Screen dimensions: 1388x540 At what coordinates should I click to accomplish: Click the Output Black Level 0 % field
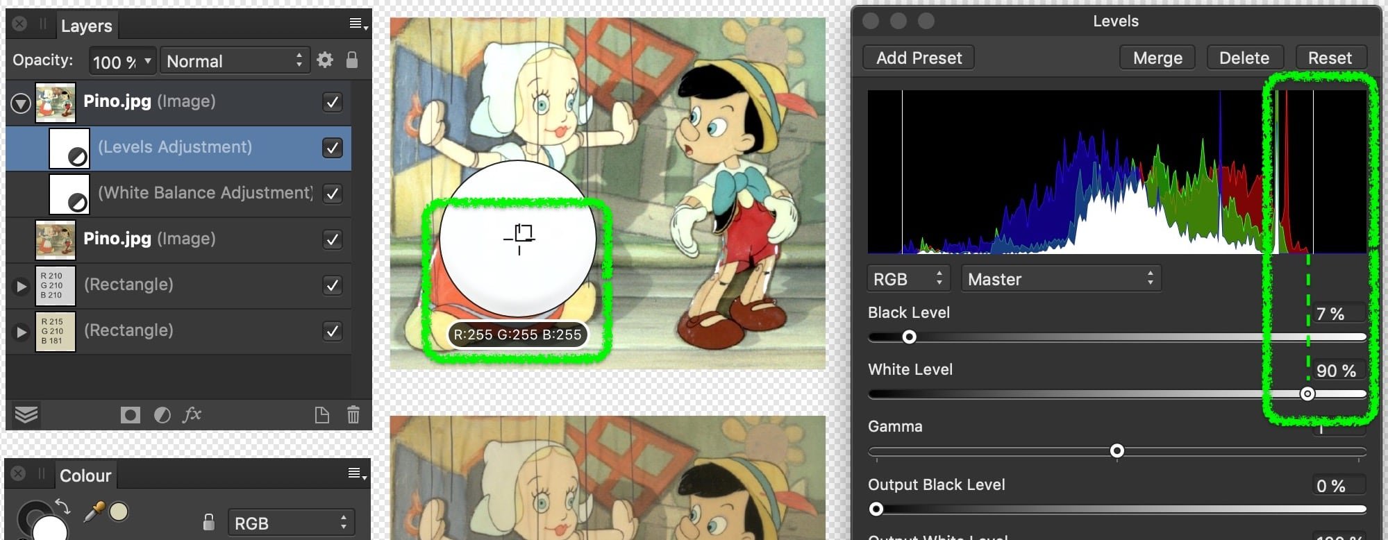pyautogui.click(x=1339, y=486)
